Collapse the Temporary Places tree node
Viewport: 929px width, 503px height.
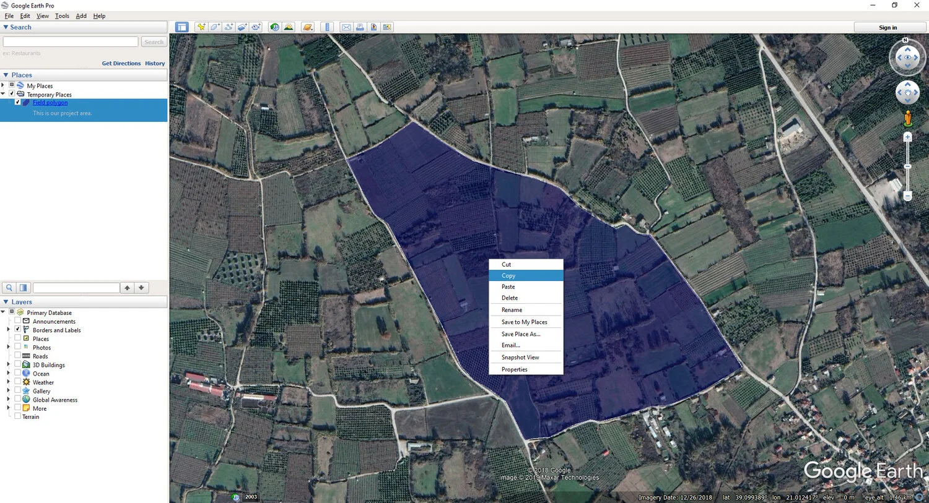tap(3, 94)
